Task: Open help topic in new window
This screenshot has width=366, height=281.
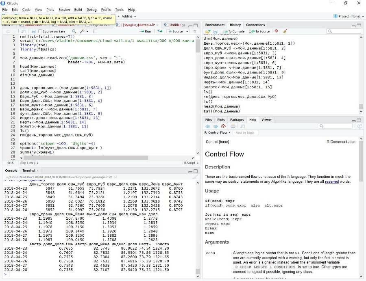Action: pyautogui.click(x=242, y=126)
